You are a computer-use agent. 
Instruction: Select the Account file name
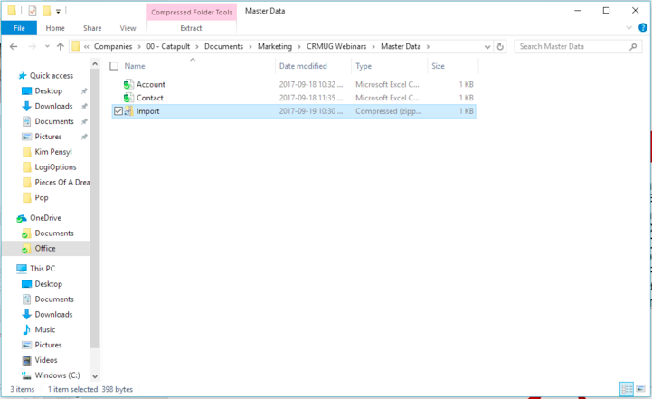tap(151, 84)
